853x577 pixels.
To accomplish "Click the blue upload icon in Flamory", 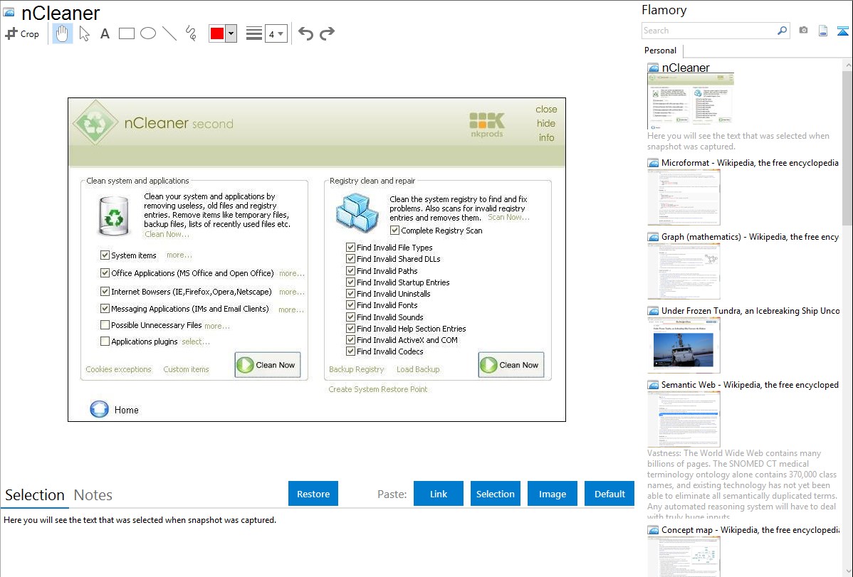I will [x=842, y=31].
